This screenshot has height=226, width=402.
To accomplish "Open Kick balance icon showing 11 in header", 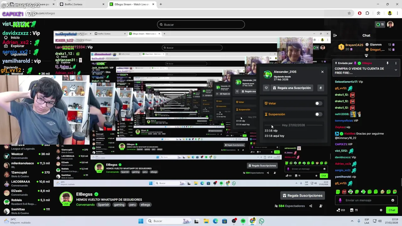I will tap(380, 24).
